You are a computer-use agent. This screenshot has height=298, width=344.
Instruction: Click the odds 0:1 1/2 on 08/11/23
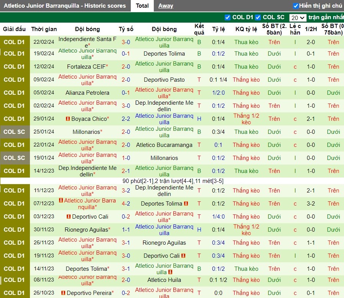click(218, 280)
